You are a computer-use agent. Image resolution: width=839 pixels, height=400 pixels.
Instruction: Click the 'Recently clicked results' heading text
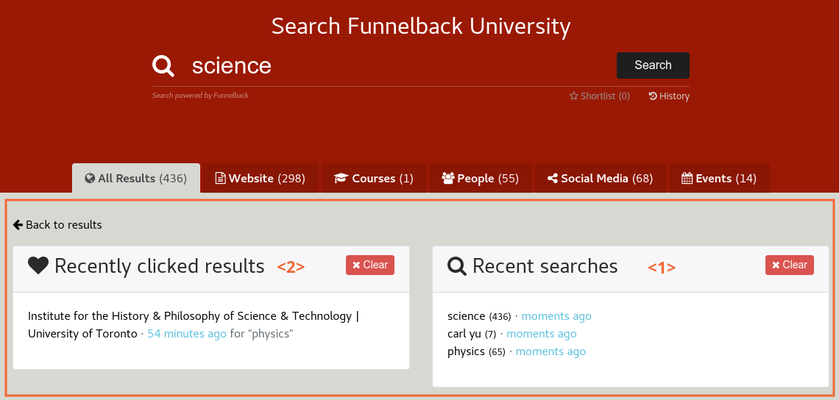pyautogui.click(x=160, y=265)
